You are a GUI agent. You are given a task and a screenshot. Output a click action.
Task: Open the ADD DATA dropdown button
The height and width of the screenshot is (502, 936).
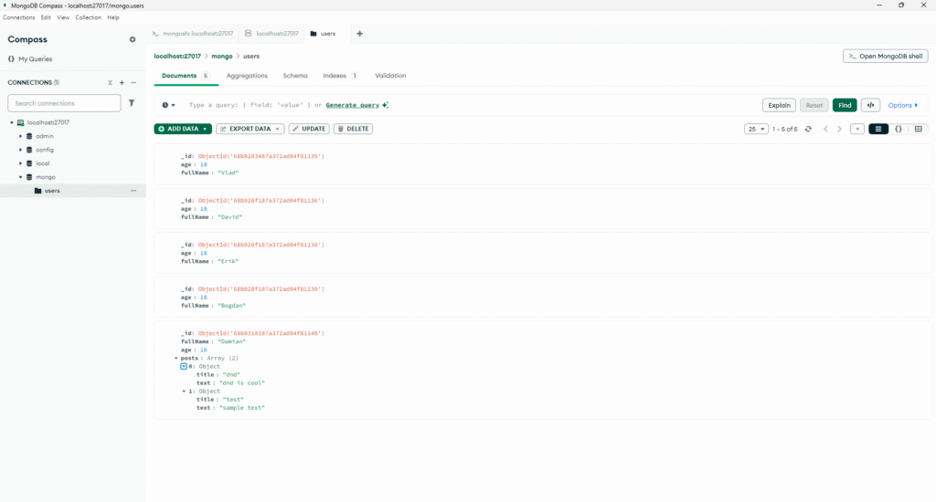point(183,129)
